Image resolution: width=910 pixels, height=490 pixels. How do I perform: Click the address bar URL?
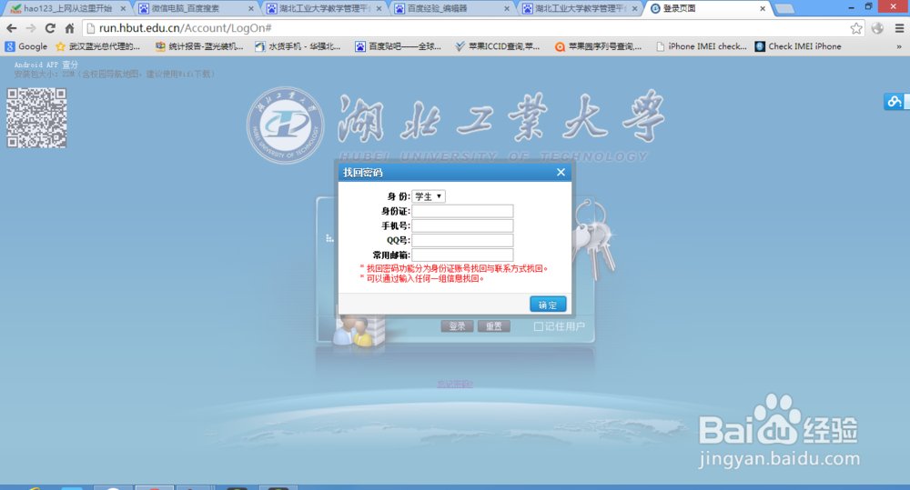click(185, 28)
